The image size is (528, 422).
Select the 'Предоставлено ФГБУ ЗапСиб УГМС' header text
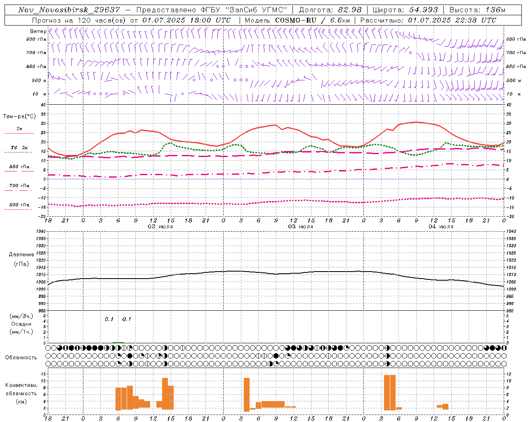[x=211, y=10]
